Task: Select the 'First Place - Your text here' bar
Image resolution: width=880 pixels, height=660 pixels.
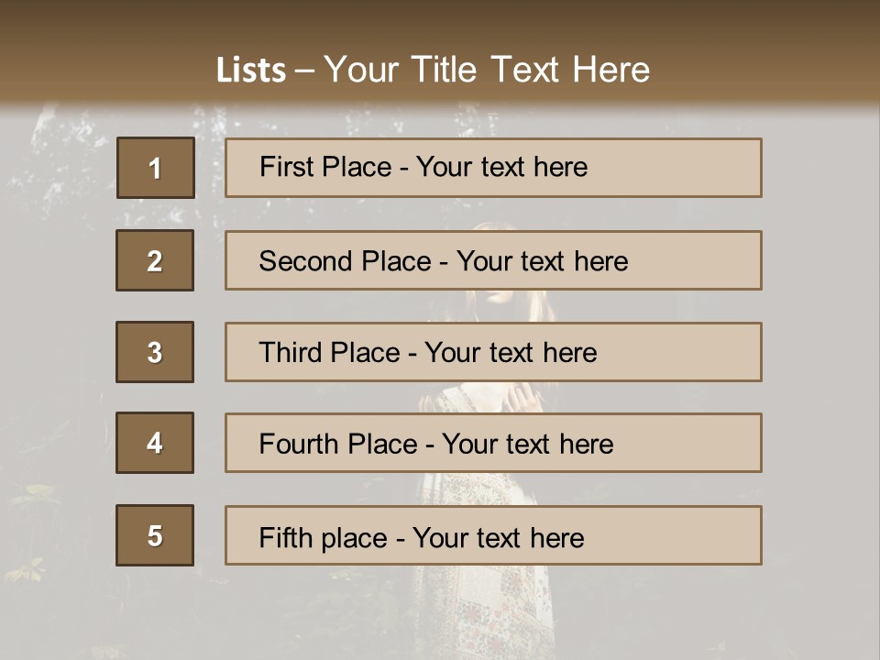Action: pos(493,168)
